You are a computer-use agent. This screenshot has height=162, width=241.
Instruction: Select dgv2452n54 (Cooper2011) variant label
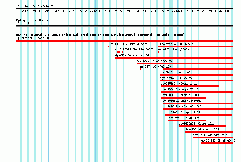pos(134,55)
